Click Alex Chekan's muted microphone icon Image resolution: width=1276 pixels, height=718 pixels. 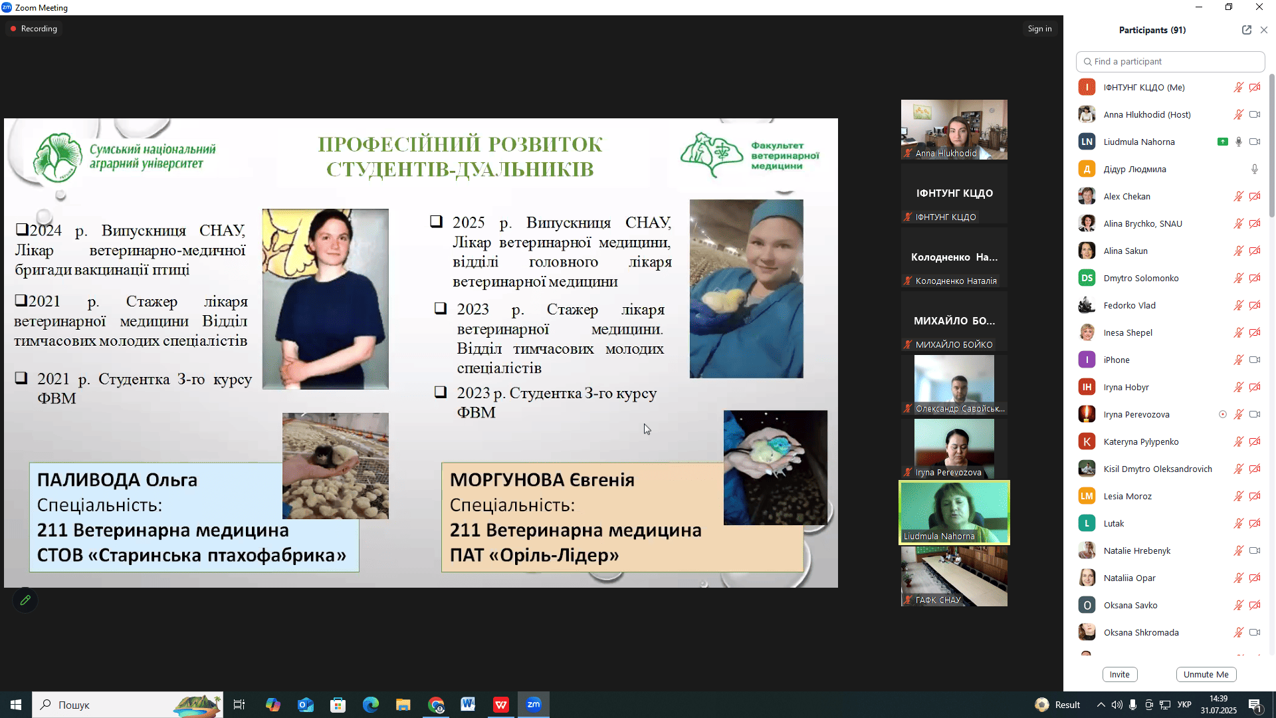[1239, 196]
